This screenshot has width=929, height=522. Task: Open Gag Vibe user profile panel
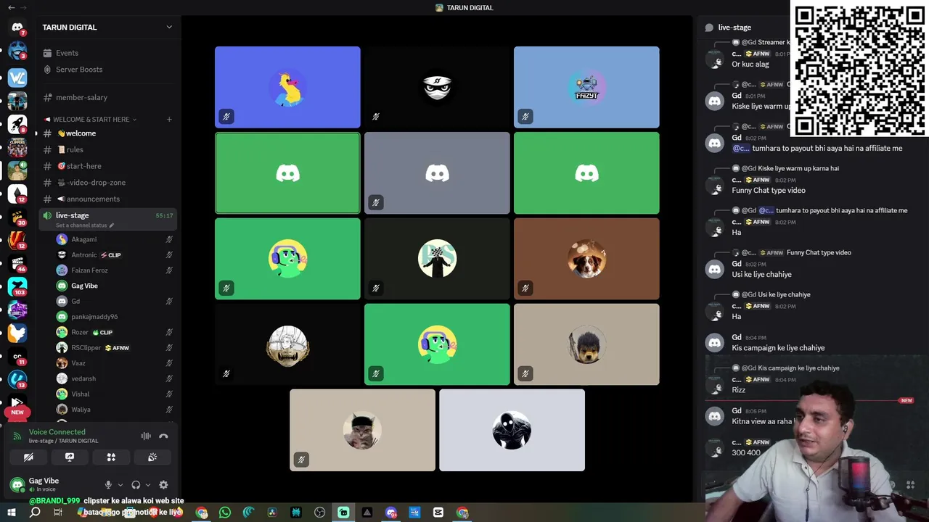53,484
